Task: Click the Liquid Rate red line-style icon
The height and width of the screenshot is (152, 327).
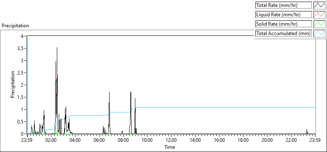Action: coord(319,15)
